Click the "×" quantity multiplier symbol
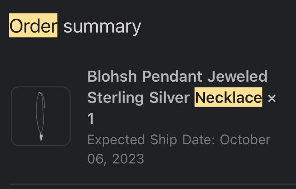The width and height of the screenshot is (296, 189). pyautogui.click(x=272, y=98)
